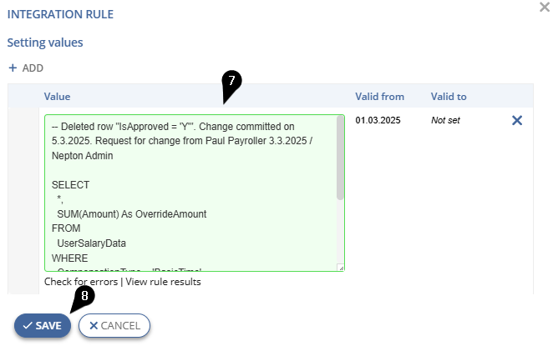Click the Valid from date 01.03.2025
Screen dimensions: 553x346
378,120
